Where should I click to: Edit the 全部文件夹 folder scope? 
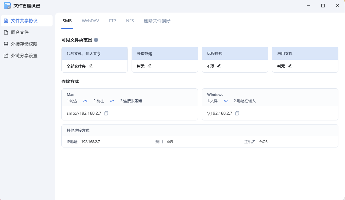[x=90, y=66]
